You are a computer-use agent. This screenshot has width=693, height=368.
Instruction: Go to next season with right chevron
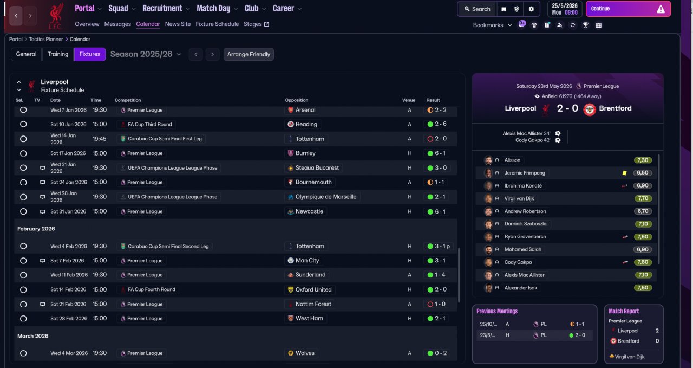(212, 54)
